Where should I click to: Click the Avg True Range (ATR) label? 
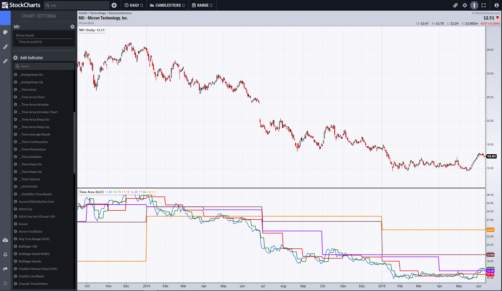(34, 239)
